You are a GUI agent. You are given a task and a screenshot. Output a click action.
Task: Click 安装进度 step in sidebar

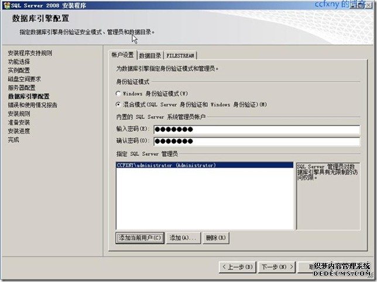(x=19, y=131)
